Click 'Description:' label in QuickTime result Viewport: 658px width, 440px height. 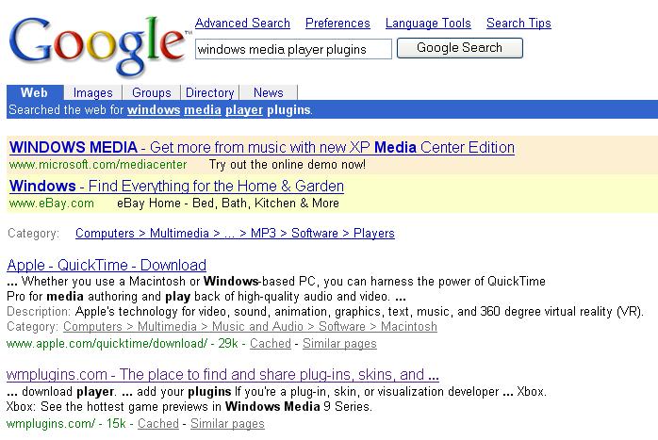[39, 312]
